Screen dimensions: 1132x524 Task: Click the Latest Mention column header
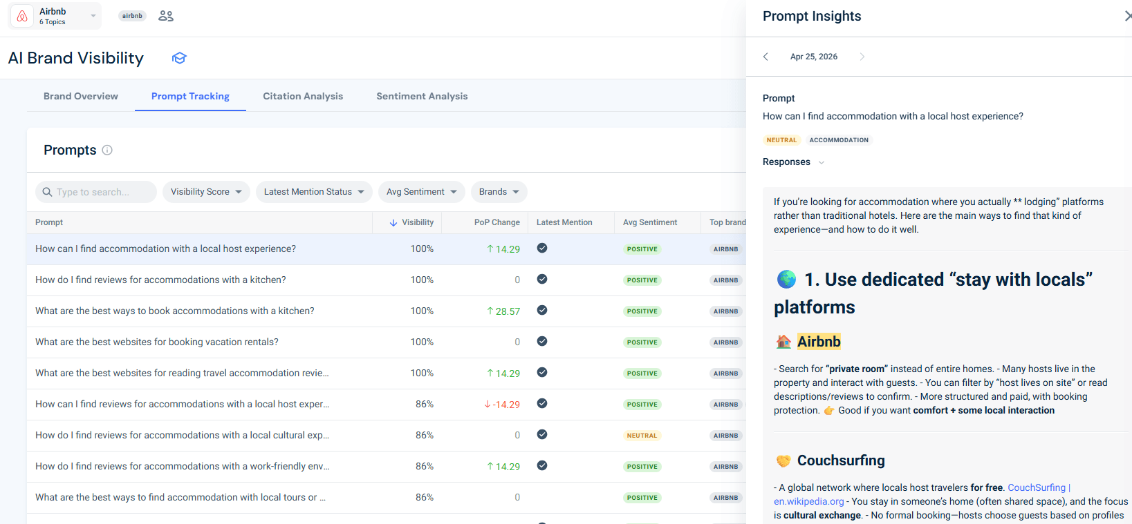click(x=564, y=222)
